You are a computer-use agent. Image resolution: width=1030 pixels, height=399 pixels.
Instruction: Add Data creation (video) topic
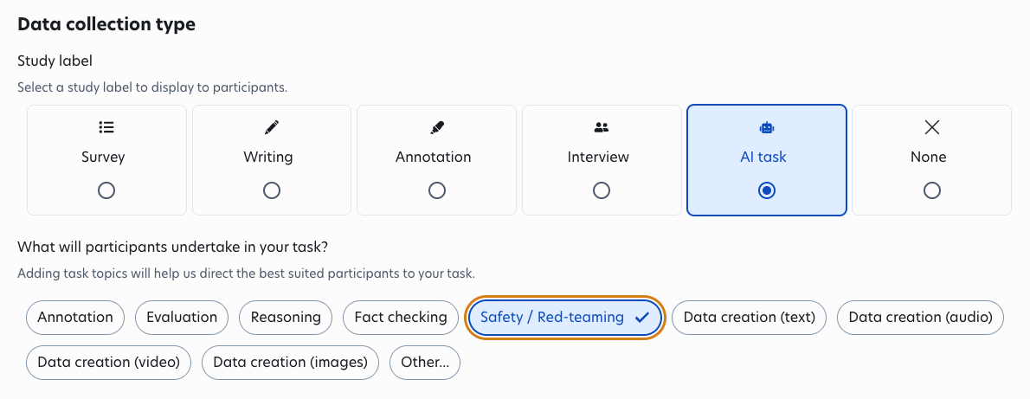[x=109, y=363]
